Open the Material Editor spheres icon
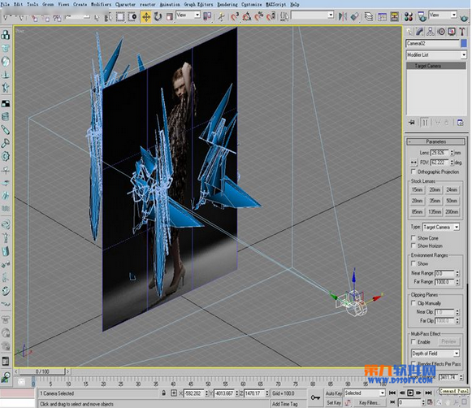This screenshot has height=408, width=472. (409, 16)
